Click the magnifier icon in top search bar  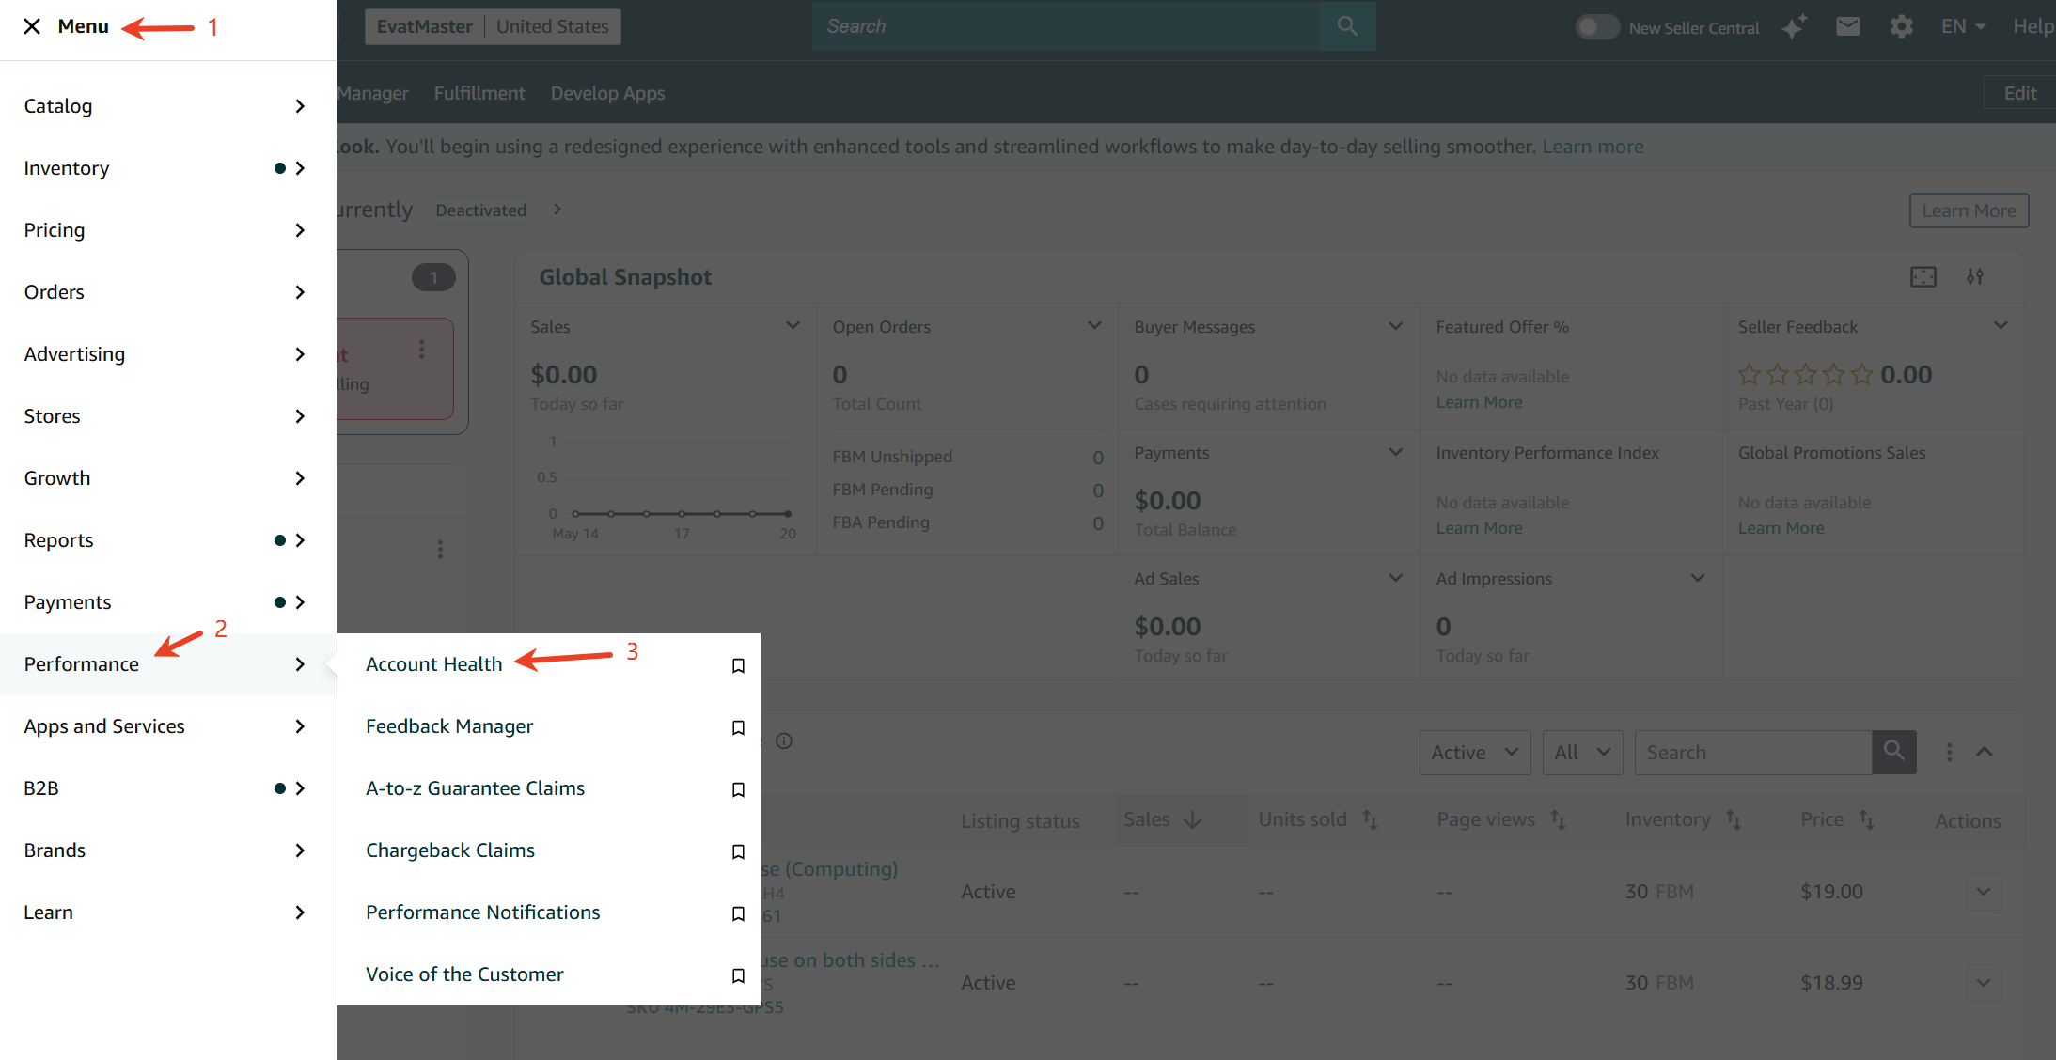(1347, 26)
